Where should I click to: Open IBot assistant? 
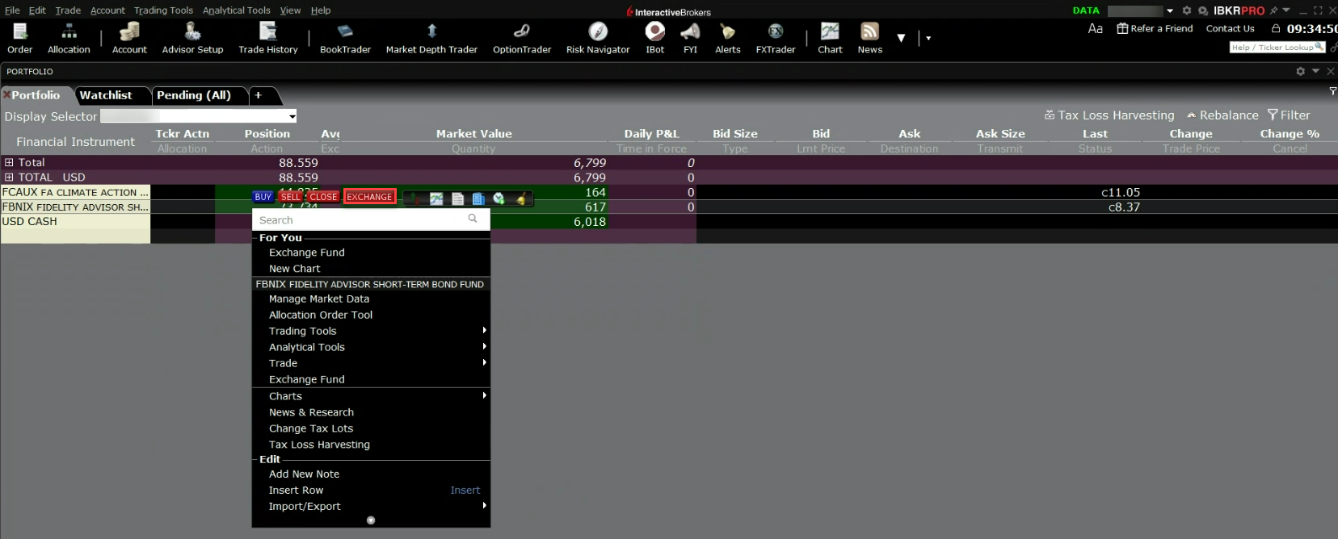pos(655,38)
